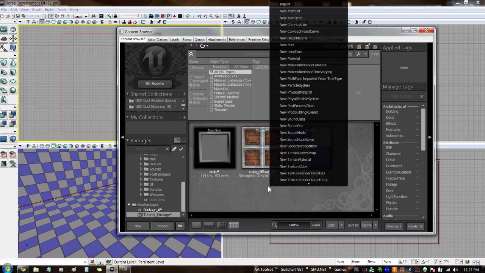This screenshot has width=485, height=273.
Task: Select the Tagged radio button
Action: pos(191,77)
